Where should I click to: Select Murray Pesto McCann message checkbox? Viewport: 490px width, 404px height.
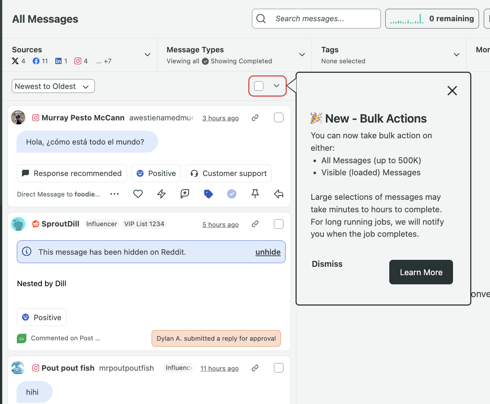point(279,117)
